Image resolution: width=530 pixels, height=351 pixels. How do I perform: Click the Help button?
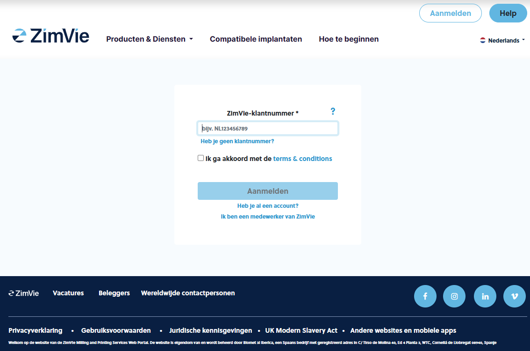point(508,13)
